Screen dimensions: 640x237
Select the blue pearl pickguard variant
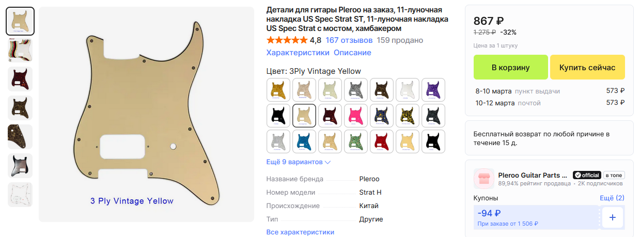pyautogui.click(x=305, y=141)
